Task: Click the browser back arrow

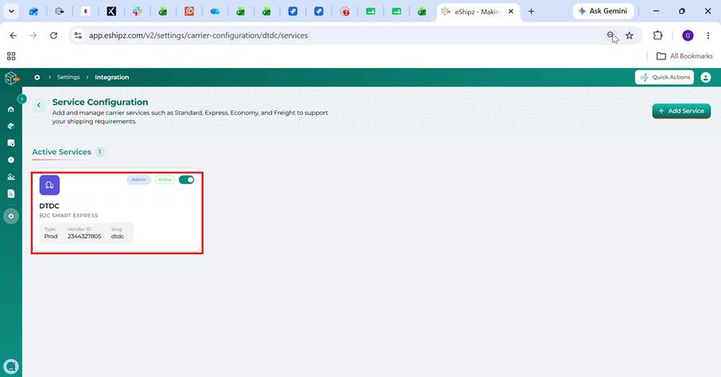Action: point(14,36)
